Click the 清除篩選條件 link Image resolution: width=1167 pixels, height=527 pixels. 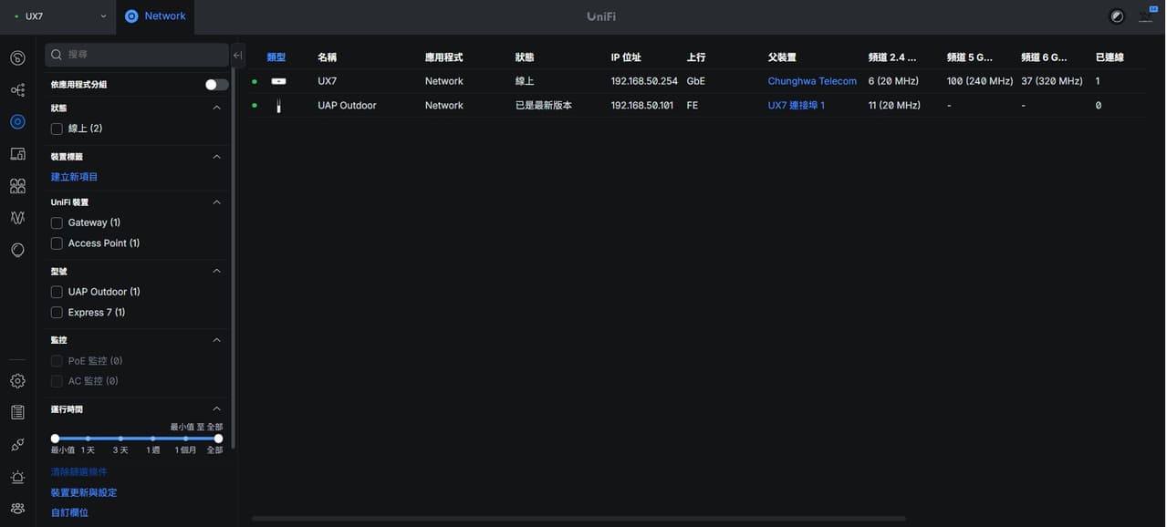[78, 472]
